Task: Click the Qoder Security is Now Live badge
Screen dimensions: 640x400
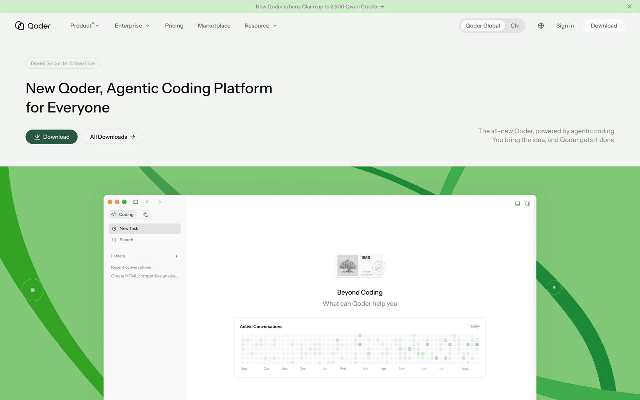Action: [63, 63]
